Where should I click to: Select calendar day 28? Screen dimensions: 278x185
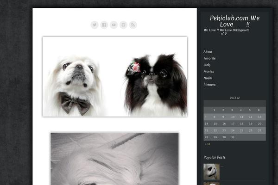[206, 137]
